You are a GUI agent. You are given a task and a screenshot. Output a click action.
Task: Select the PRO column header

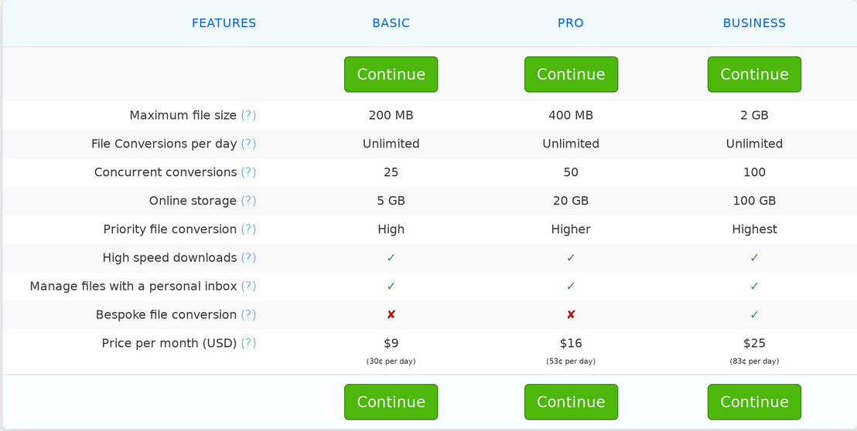(x=571, y=23)
